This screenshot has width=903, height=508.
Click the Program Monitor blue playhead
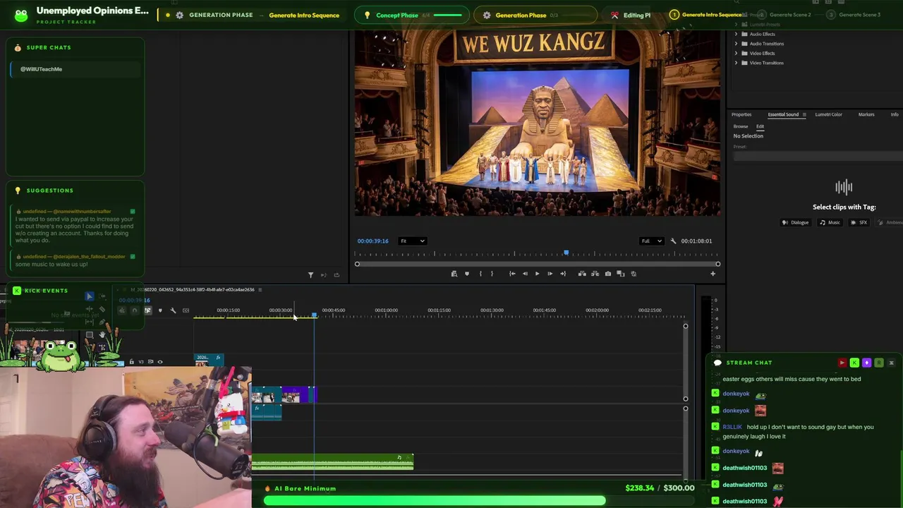pyautogui.click(x=566, y=253)
